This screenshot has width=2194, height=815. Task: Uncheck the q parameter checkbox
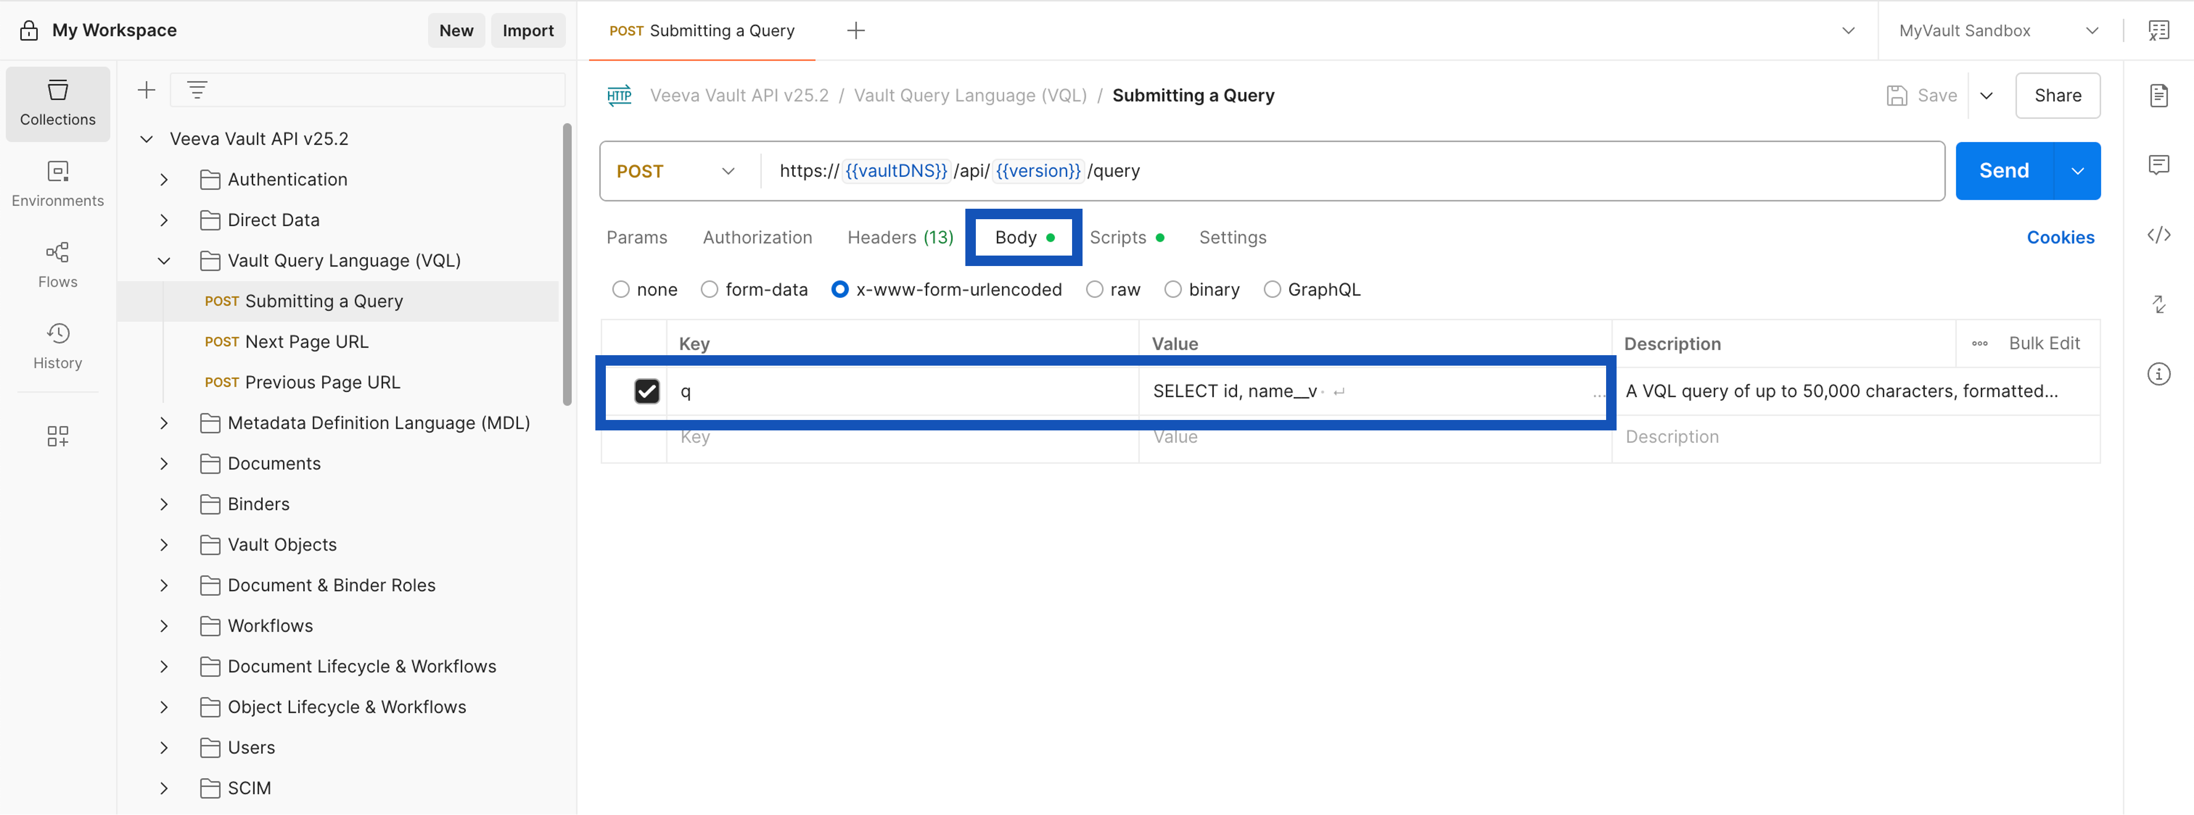(646, 392)
